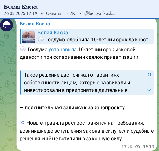This screenshot has height=151, width=159.
Task: Click the eye views icon near 13.2K
Action: tap(137, 147)
